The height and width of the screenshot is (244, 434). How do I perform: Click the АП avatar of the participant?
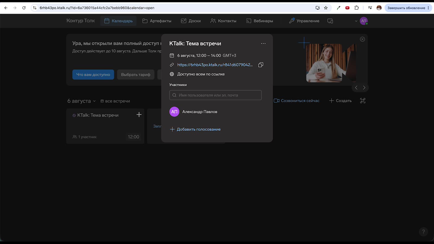click(174, 112)
